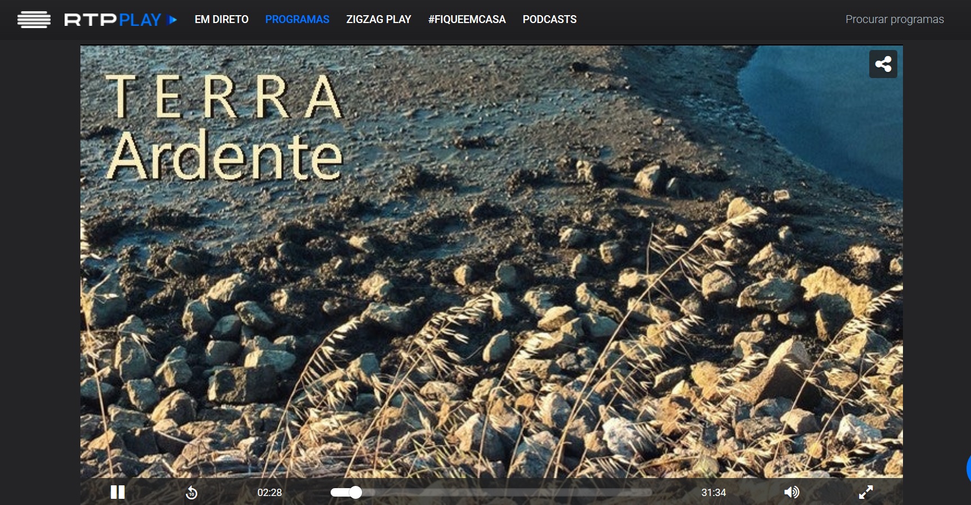Click the unplayed part of the progress bar
Viewport: 971px width, 505px height.
point(506,493)
